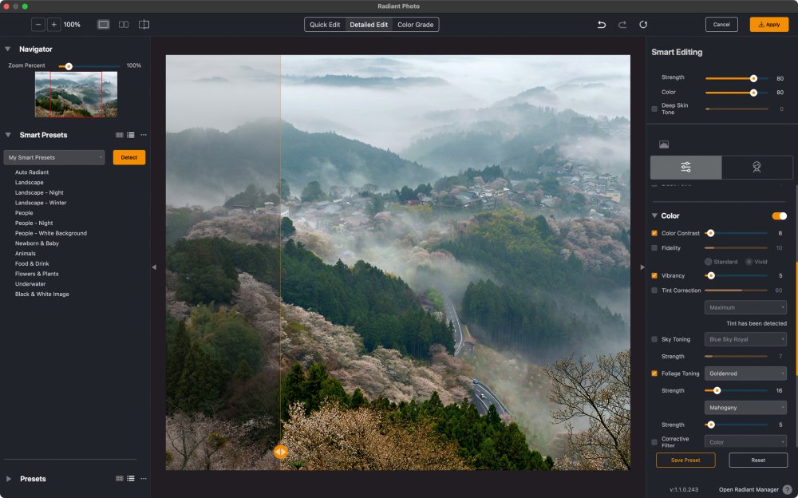Open the portrait face tools tab
Viewport: 798px width, 498px height.
(x=757, y=167)
